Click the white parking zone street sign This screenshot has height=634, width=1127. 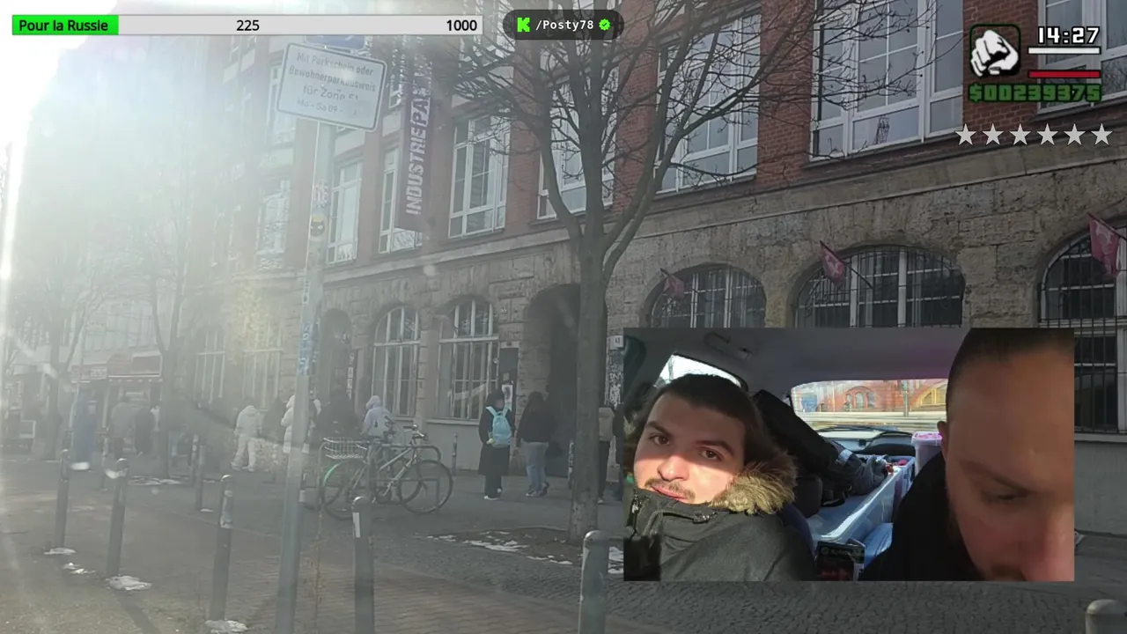coord(330,86)
